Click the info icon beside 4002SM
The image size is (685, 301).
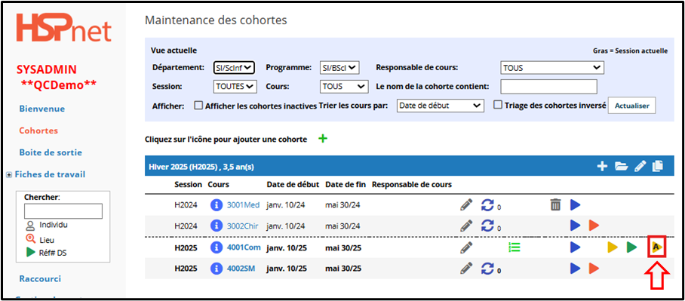point(217,269)
